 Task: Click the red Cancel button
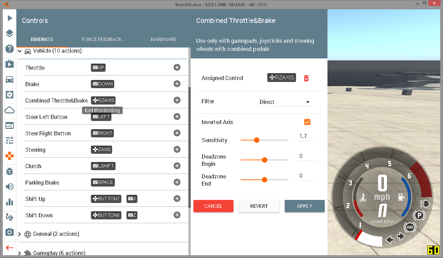[x=213, y=206]
